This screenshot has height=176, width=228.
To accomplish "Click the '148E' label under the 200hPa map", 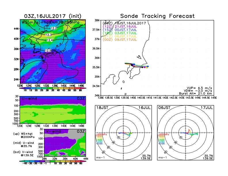I will click(x=81, y=86).
